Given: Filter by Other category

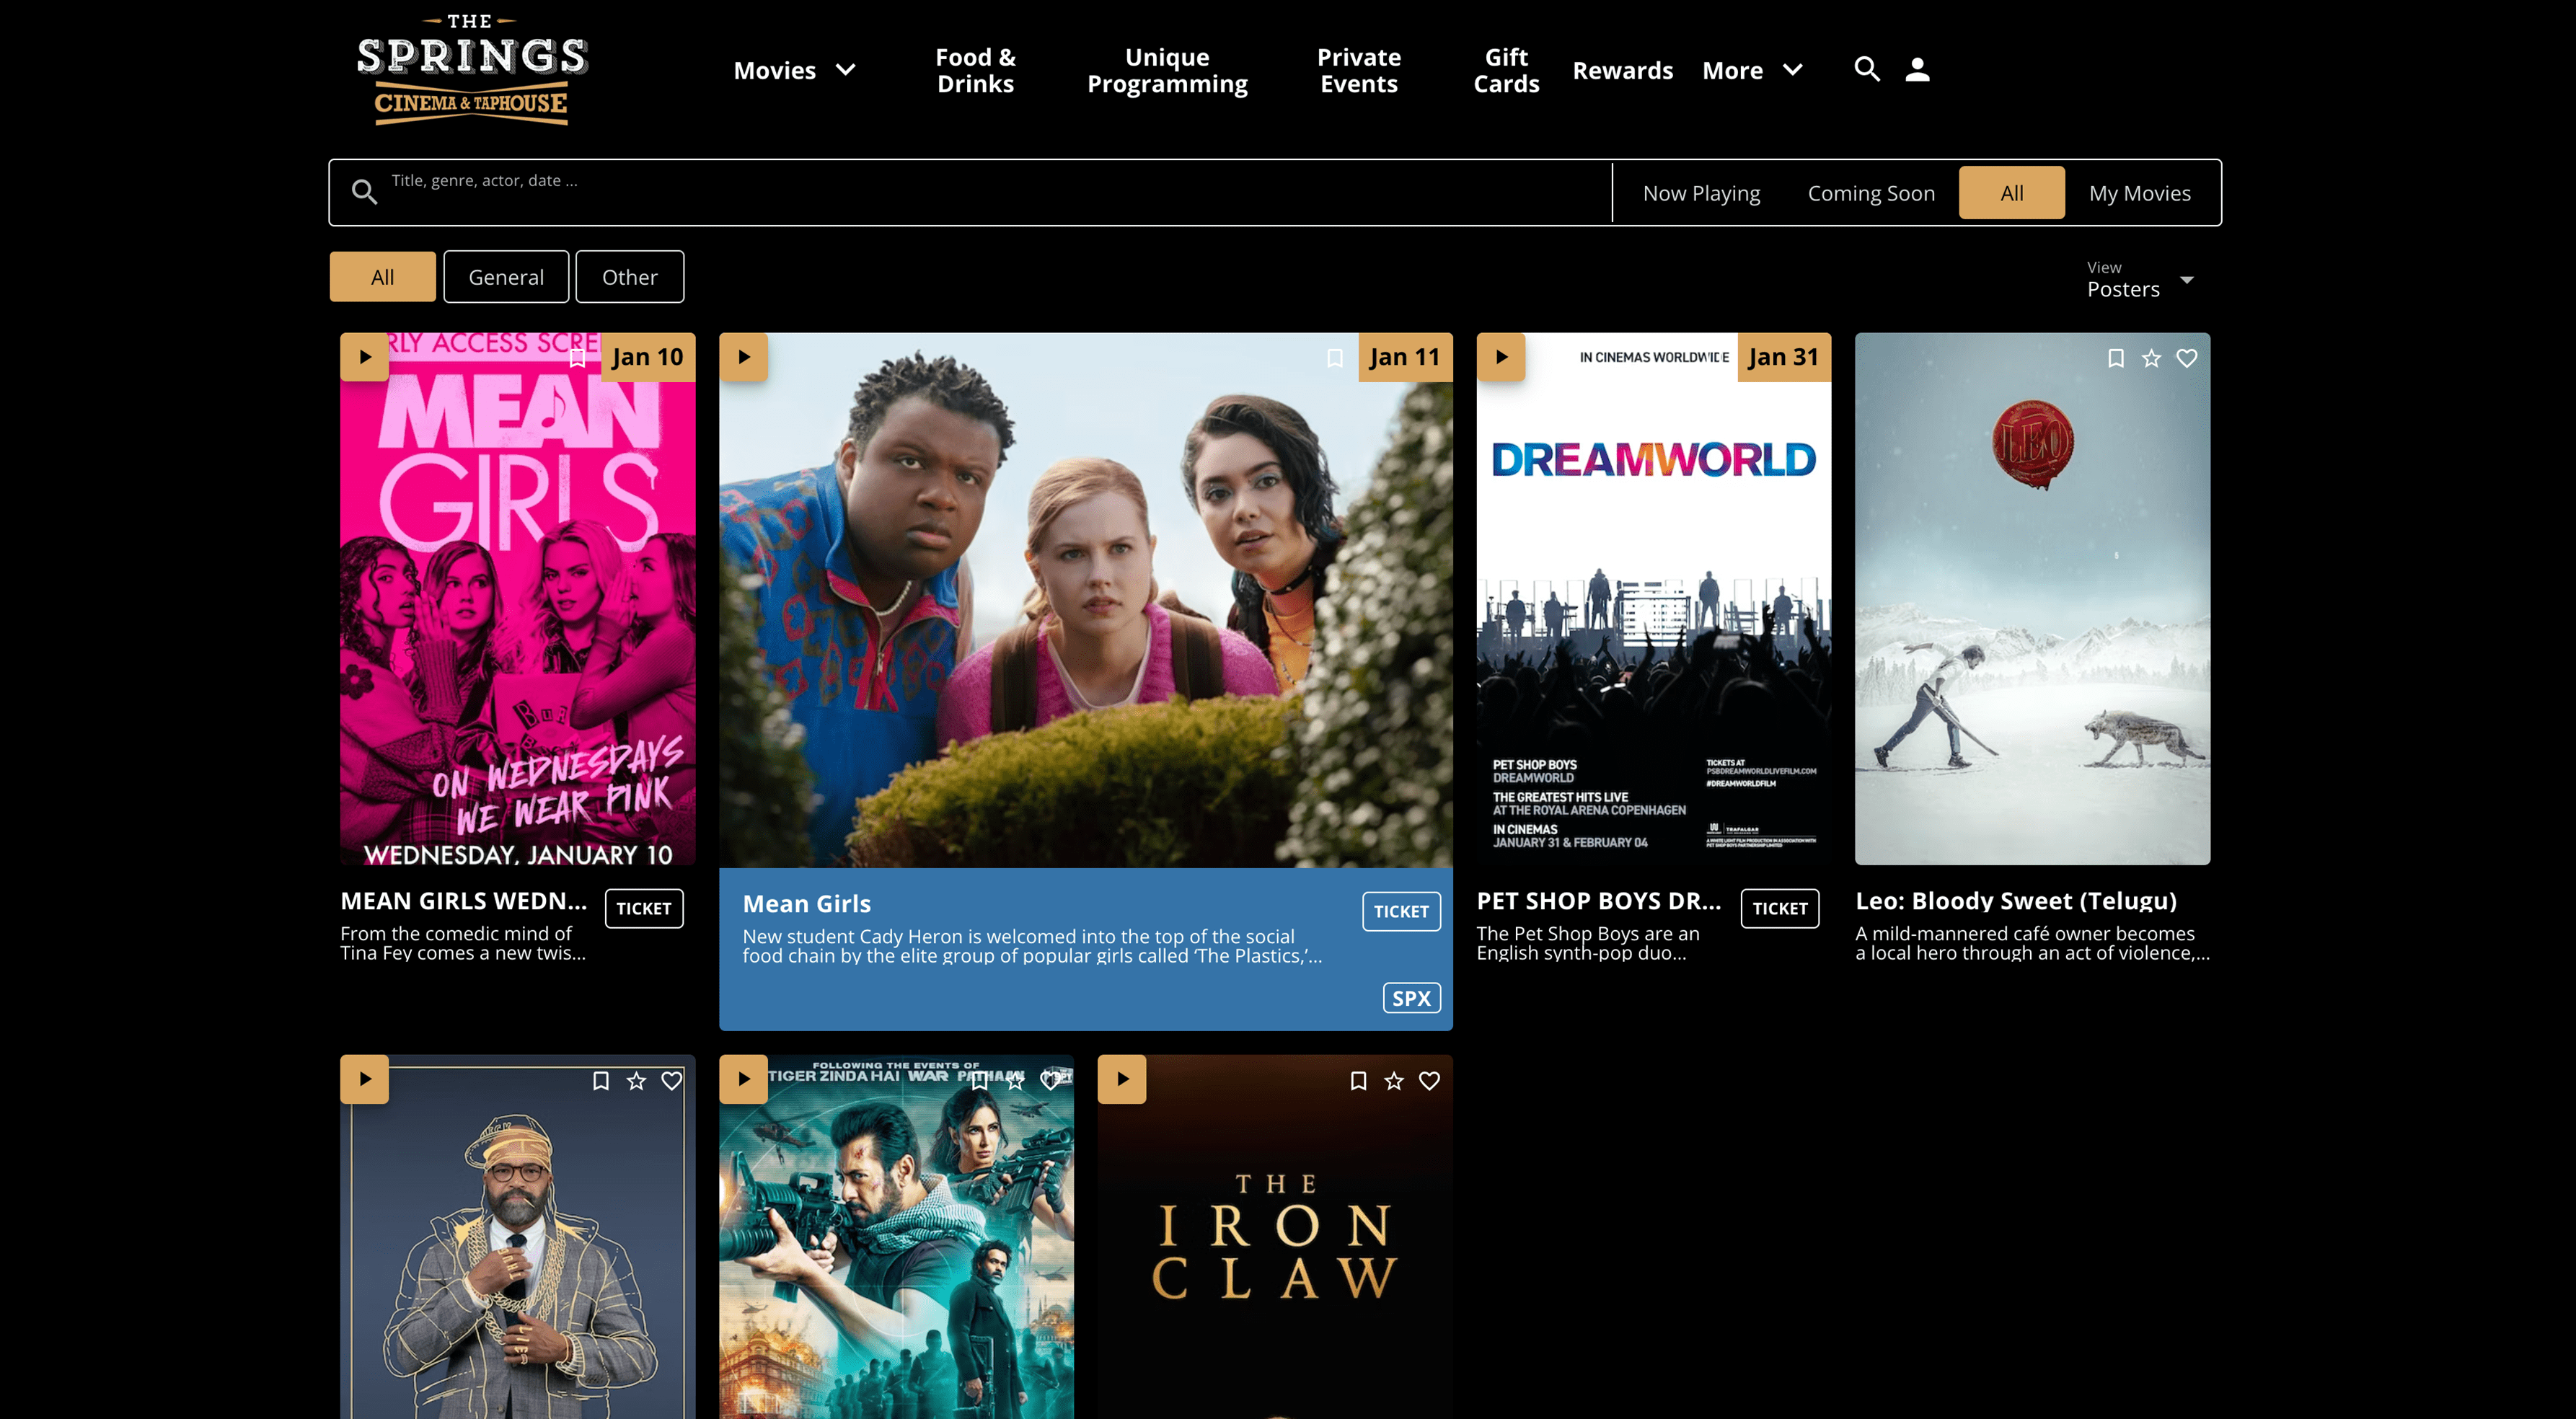Looking at the screenshot, I should click(629, 277).
